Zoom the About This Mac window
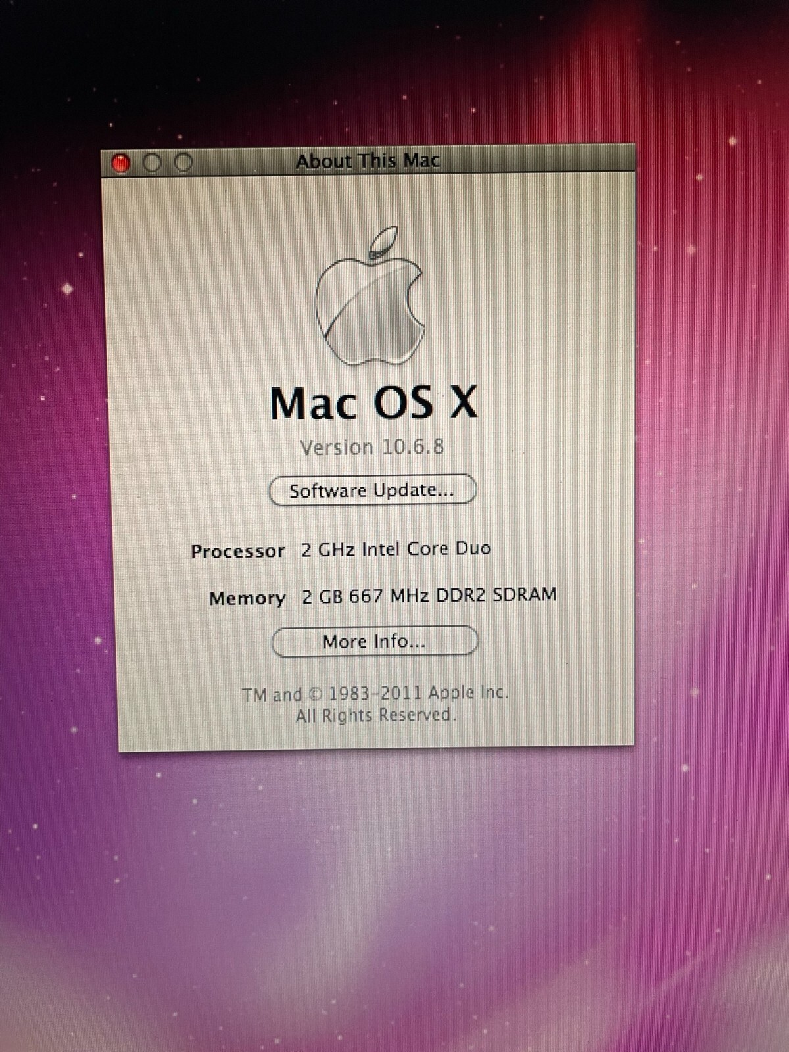The image size is (789, 1052). (x=183, y=162)
